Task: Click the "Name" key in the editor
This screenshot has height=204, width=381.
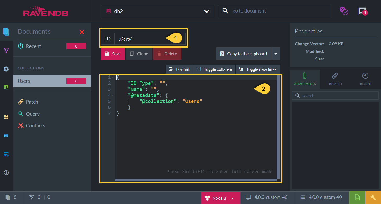Action: tap(137, 89)
